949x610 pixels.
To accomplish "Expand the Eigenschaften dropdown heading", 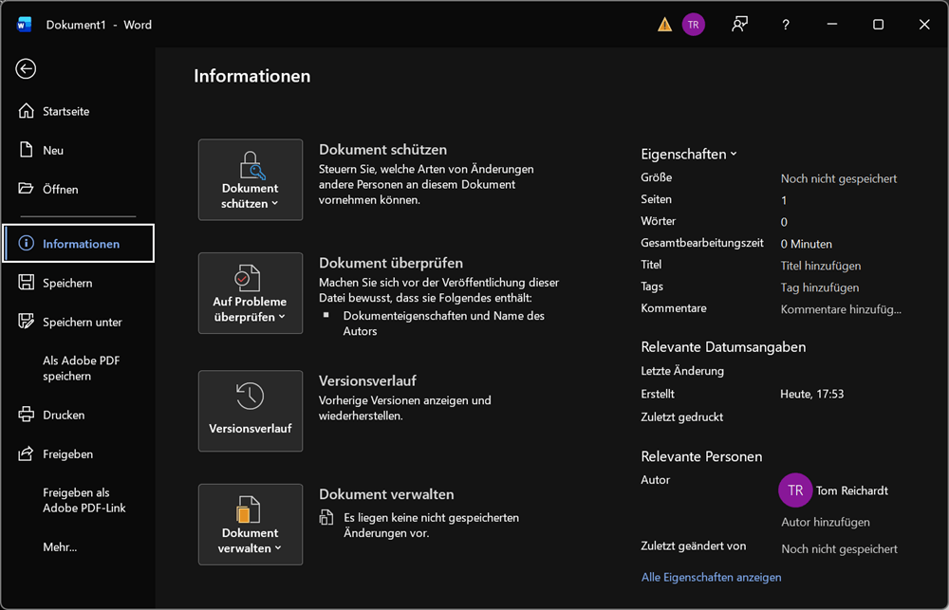I will 689,155.
